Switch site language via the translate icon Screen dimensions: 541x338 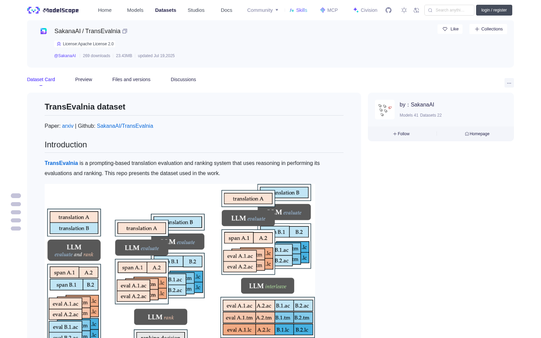coord(417,10)
